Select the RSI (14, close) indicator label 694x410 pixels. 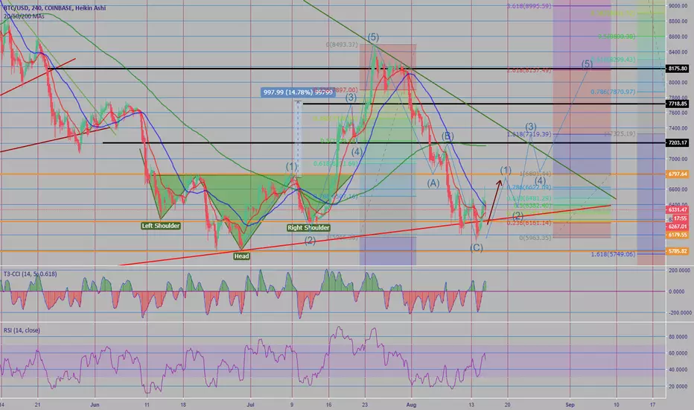point(22,330)
